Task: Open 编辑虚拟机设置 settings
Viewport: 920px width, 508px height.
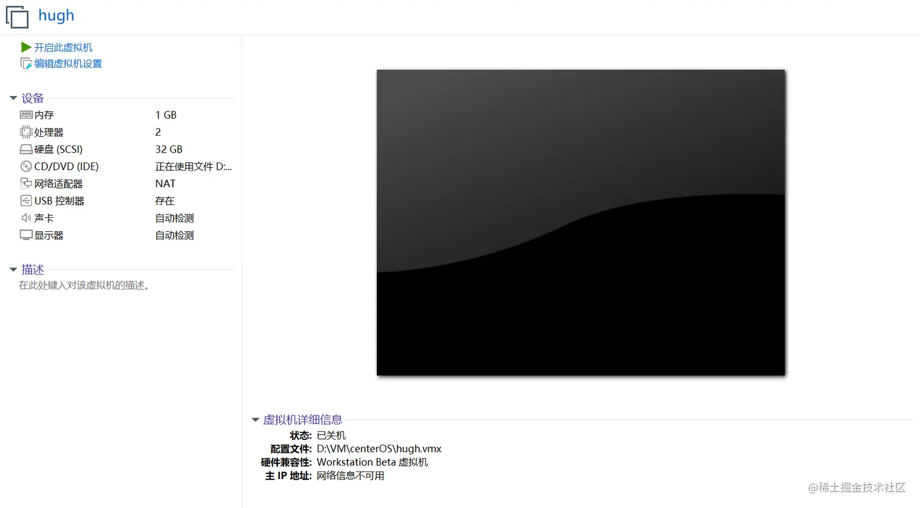Action: tap(67, 63)
